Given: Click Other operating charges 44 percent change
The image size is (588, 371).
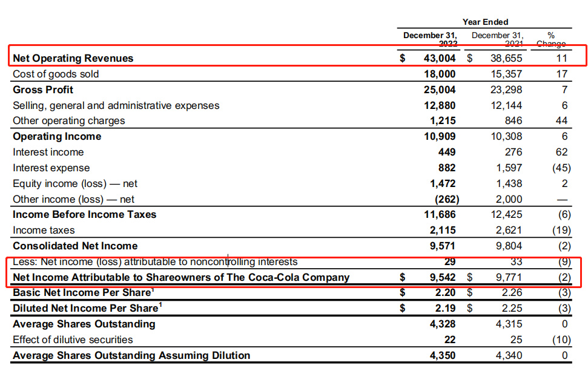Looking at the screenshot, I should 561,120.
